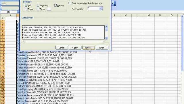Click the Gibson Trenton row cell
The height and width of the screenshot is (104, 184).
22,101
